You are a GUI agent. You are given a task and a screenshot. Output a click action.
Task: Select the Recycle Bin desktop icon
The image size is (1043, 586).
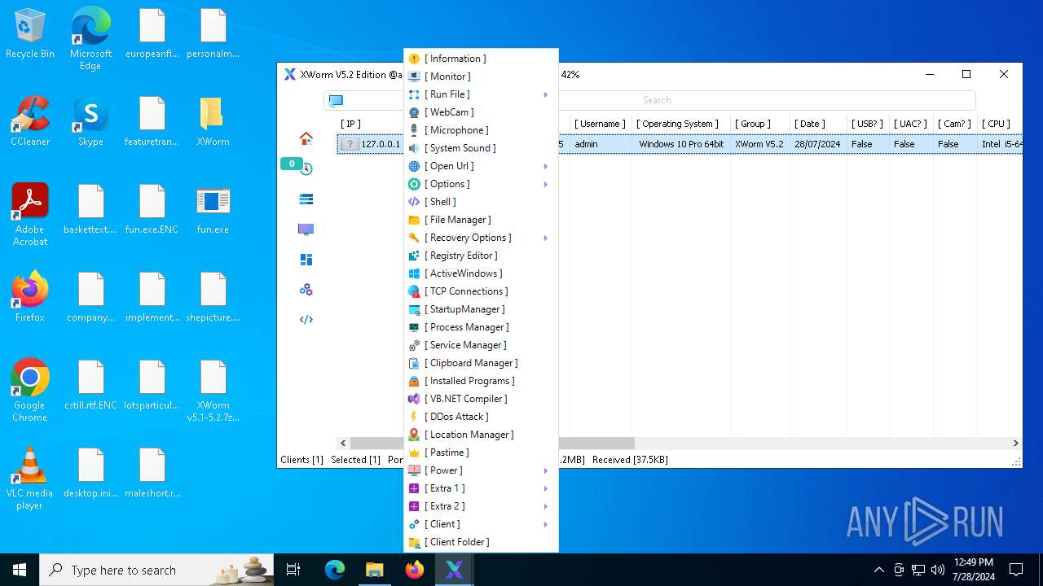[x=30, y=34]
